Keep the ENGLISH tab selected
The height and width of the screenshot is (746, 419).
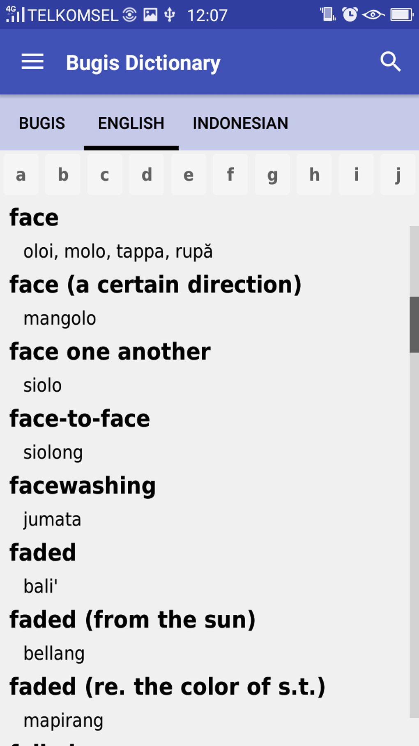click(130, 123)
